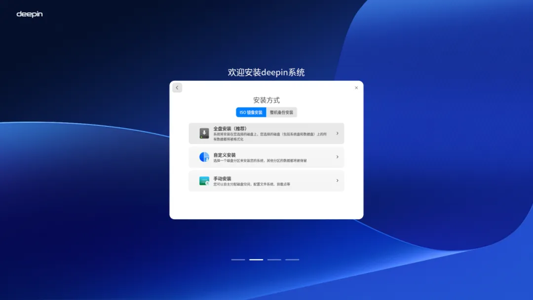Click the 自定义安装 description about partitions

[260, 161]
